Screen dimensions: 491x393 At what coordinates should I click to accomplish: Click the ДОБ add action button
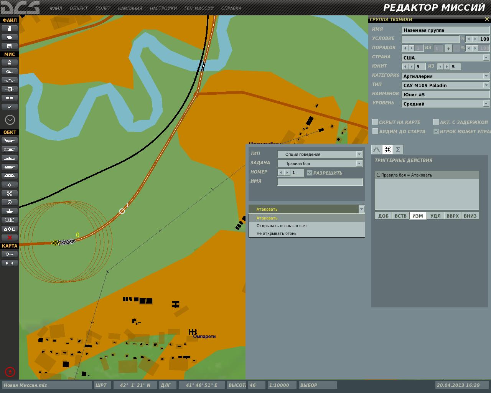383,216
